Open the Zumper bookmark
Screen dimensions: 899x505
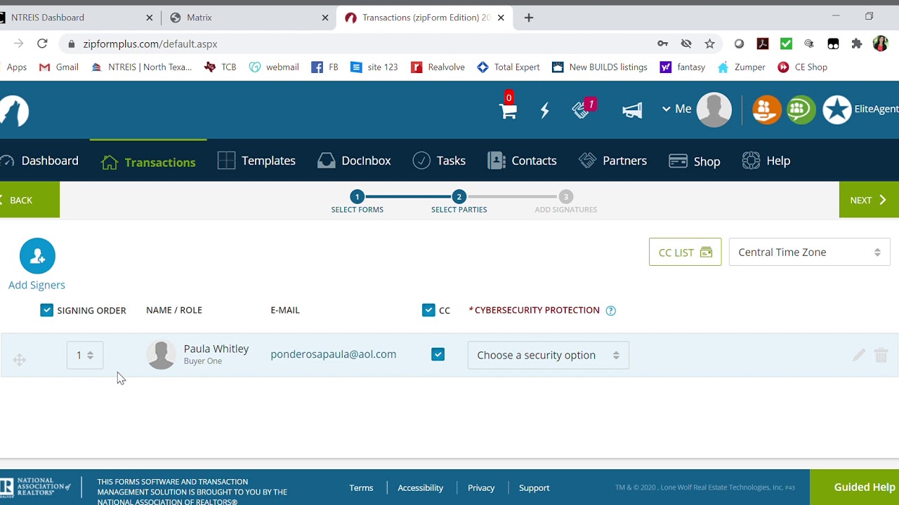coord(742,67)
